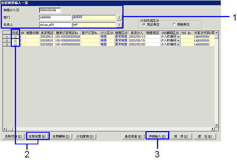Screen dimensions: 237x160
Task: Click order number 100-030500000008
Action: [x=68, y=36]
